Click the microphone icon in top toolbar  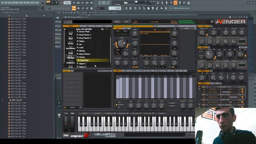[166, 3]
